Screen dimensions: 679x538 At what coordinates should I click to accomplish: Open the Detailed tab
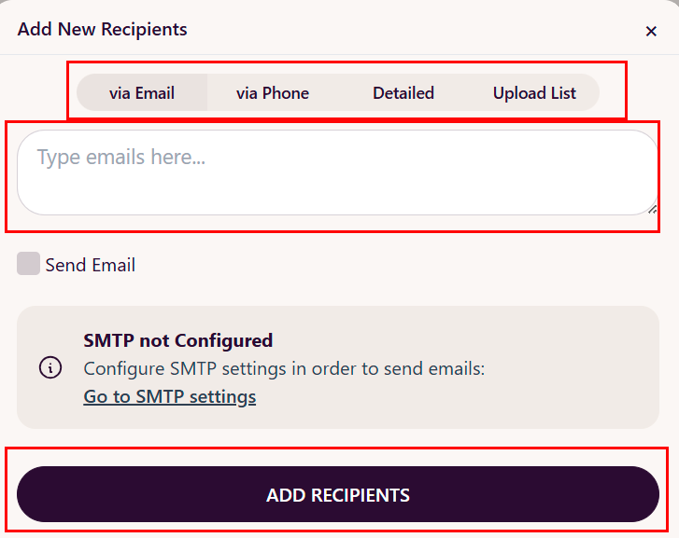(x=403, y=93)
